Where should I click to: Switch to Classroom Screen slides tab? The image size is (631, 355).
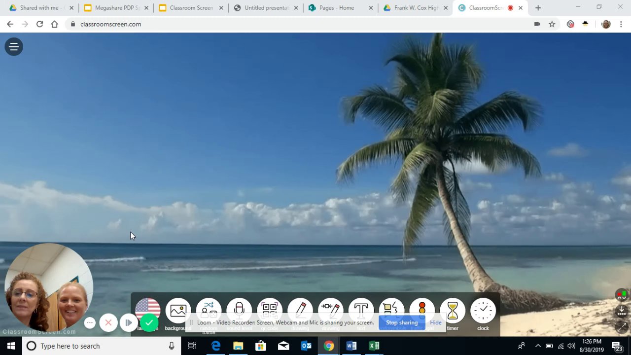coord(191,8)
